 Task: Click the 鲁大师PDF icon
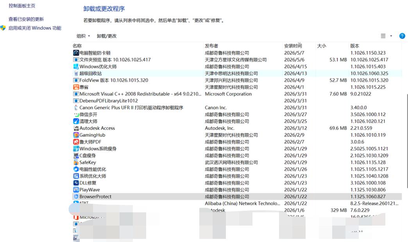[x=76, y=142]
